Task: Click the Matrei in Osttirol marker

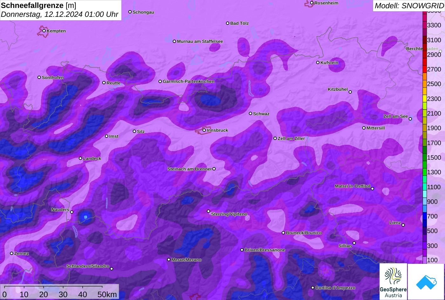Action: tap(372, 189)
